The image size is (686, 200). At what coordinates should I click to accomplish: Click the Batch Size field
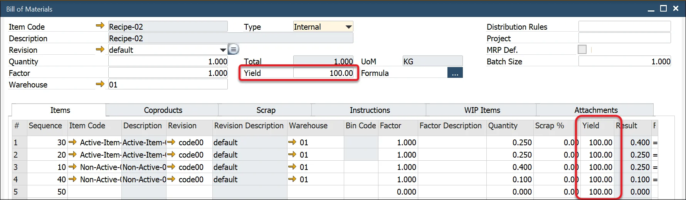[x=624, y=62]
